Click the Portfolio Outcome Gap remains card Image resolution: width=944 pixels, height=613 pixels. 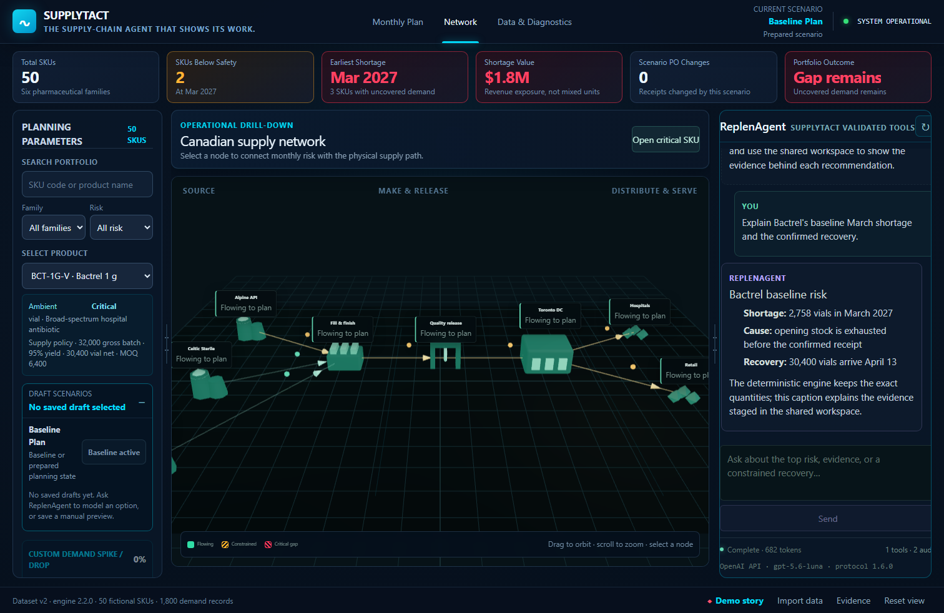[858, 77]
